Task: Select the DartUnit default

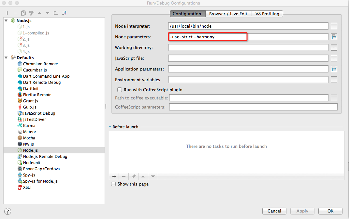Action: pyautogui.click(x=31, y=88)
